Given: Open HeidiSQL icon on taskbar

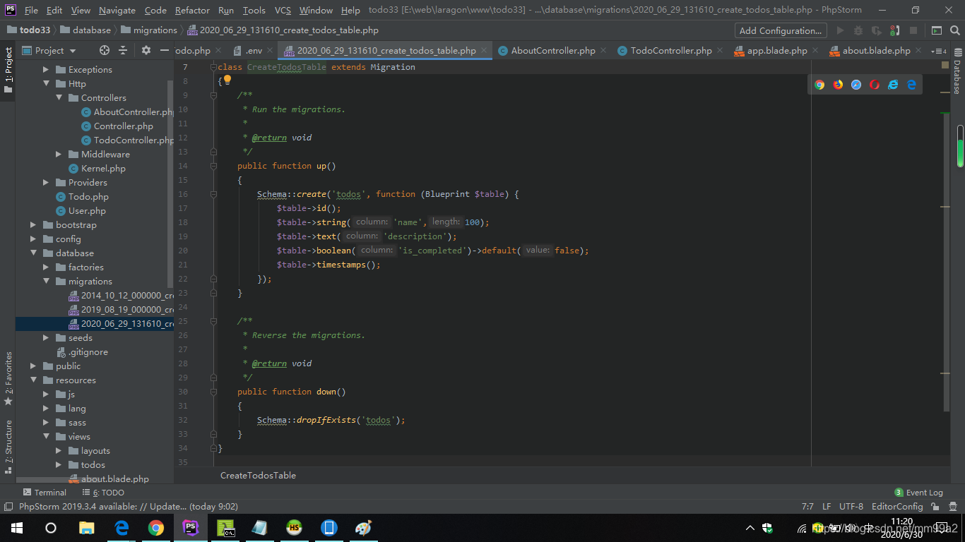Looking at the screenshot, I should point(294,527).
